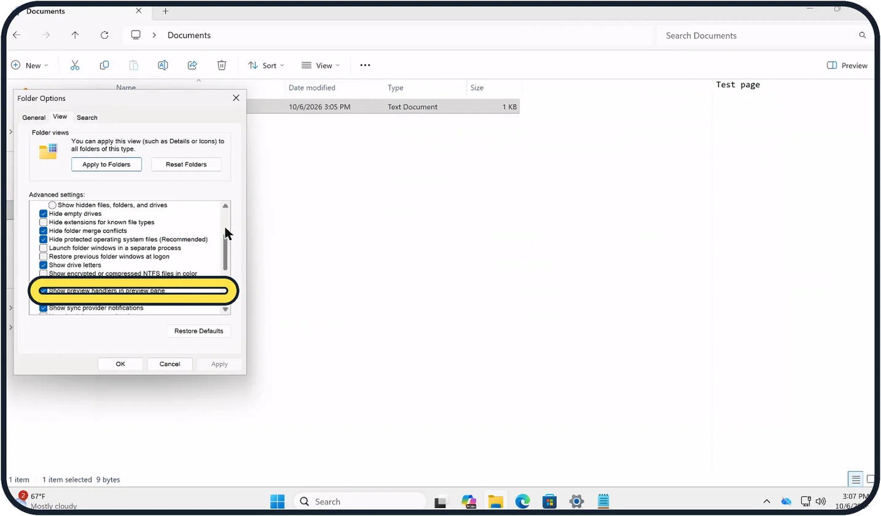The image size is (881, 516).
Task: Go up one folder level arrow
Action: pos(75,35)
